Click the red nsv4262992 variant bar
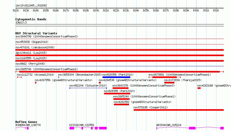 pos(121,104)
